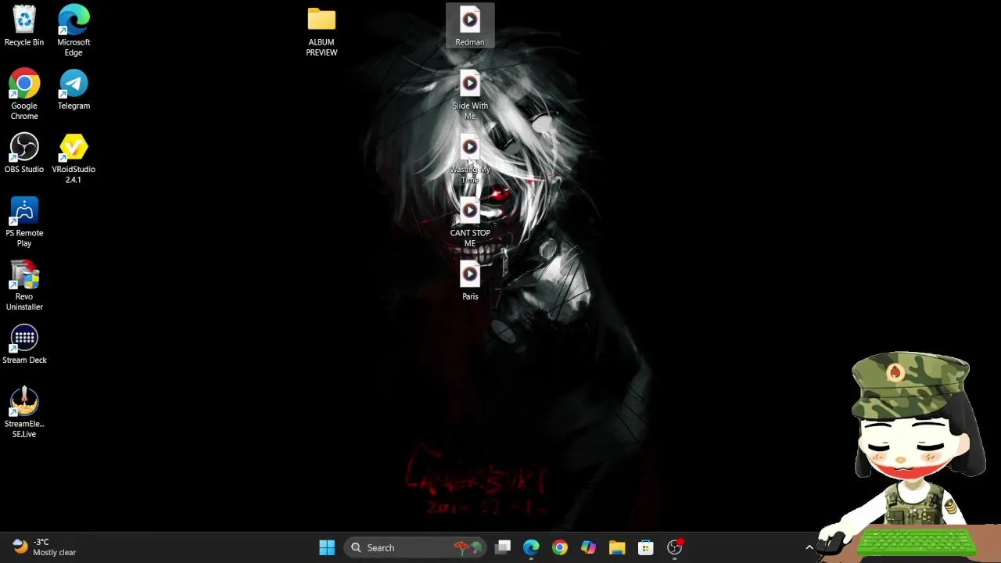
Task: Select the Revo Uninstaller shortcut
Action: pos(24,285)
